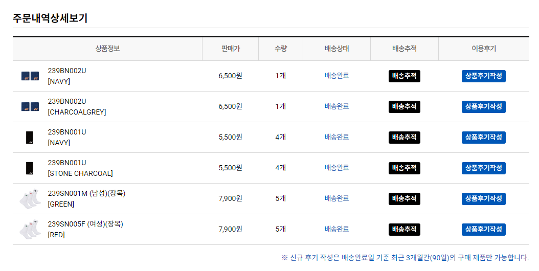This screenshot has height=271, width=539.
Task: Click quantity 4개 in 239BN001U NAVY row
Action: [x=281, y=137]
